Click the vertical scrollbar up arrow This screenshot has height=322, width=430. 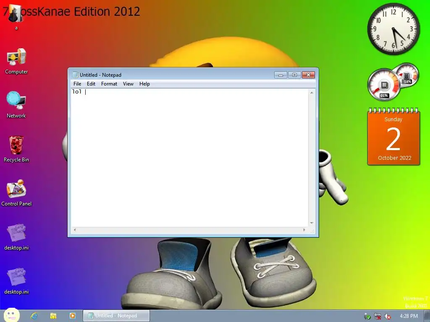pyautogui.click(x=312, y=93)
